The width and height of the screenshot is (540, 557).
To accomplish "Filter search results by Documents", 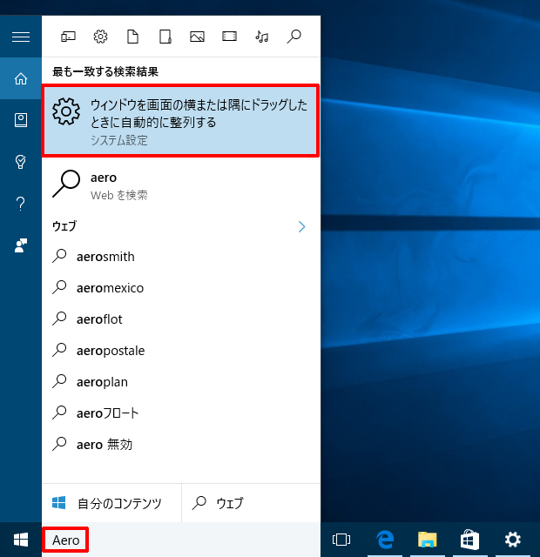I will (x=132, y=37).
